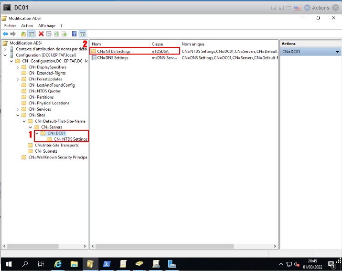Click the Back arrow toolbar icon
The height and width of the screenshot is (271, 342).
tap(5, 34)
